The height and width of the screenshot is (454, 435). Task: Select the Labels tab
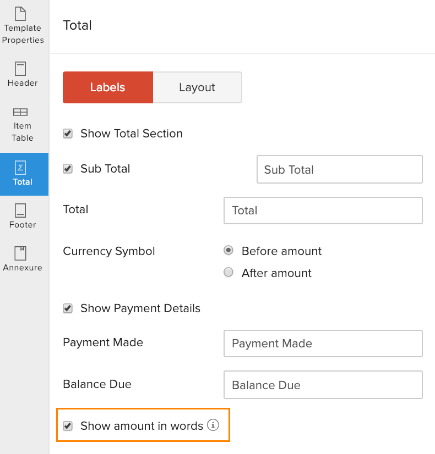(107, 87)
